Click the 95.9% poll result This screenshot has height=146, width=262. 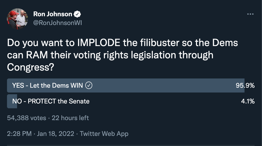click(x=245, y=85)
